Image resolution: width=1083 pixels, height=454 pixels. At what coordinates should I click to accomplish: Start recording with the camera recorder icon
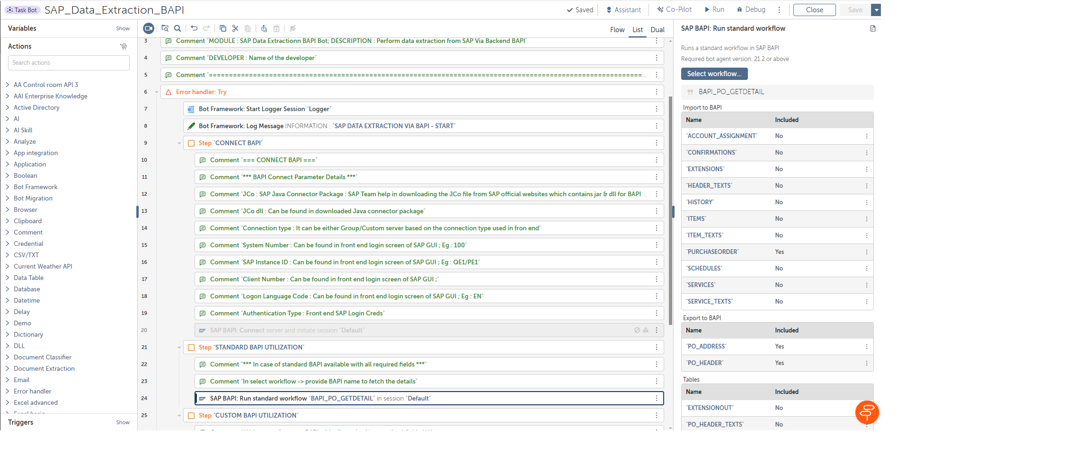pos(149,28)
